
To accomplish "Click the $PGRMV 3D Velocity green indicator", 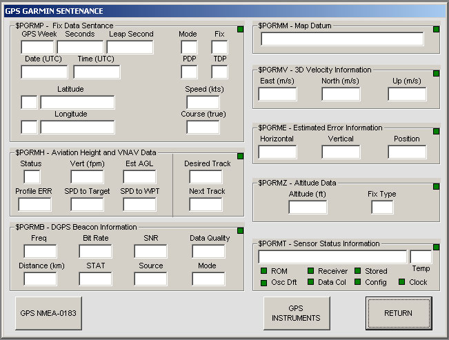I will click(x=436, y=73).
